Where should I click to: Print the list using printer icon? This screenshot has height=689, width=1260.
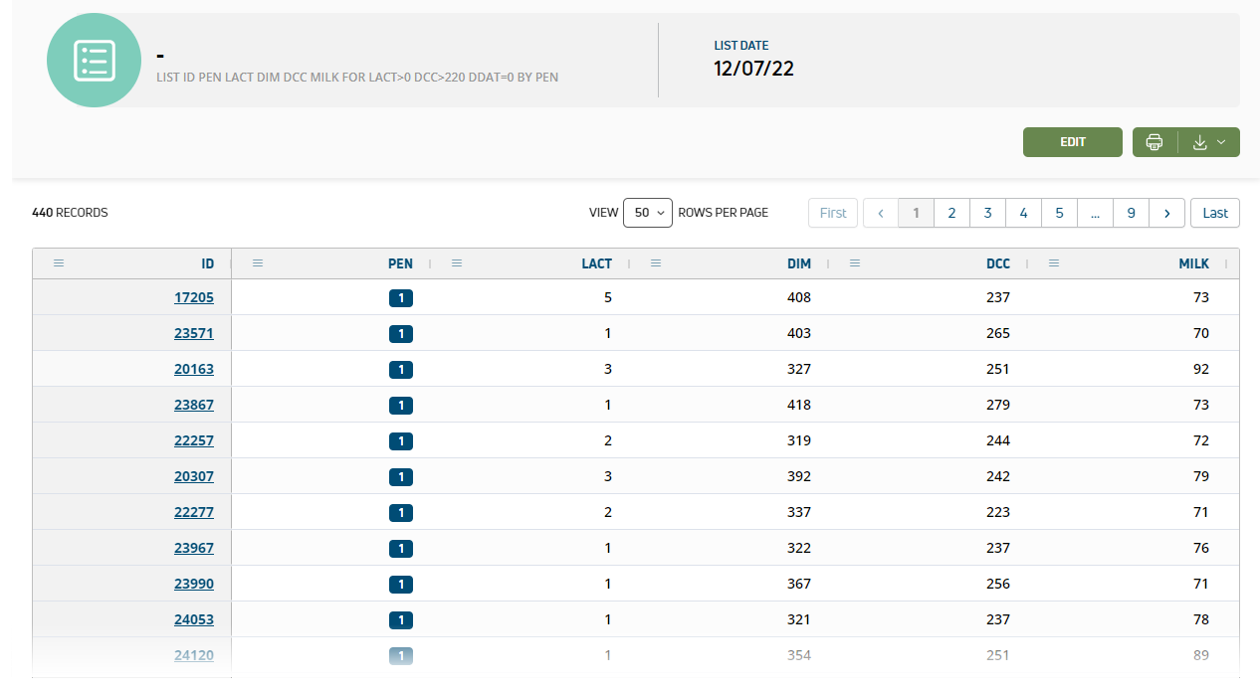click(x=1155, y=142)
